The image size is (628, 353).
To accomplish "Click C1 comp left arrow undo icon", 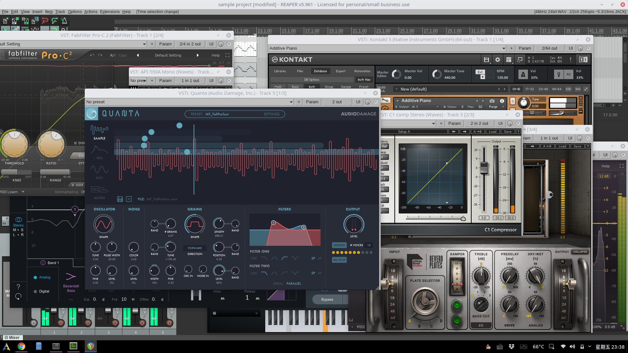I will pyautogui.click(x=454, y=131).
